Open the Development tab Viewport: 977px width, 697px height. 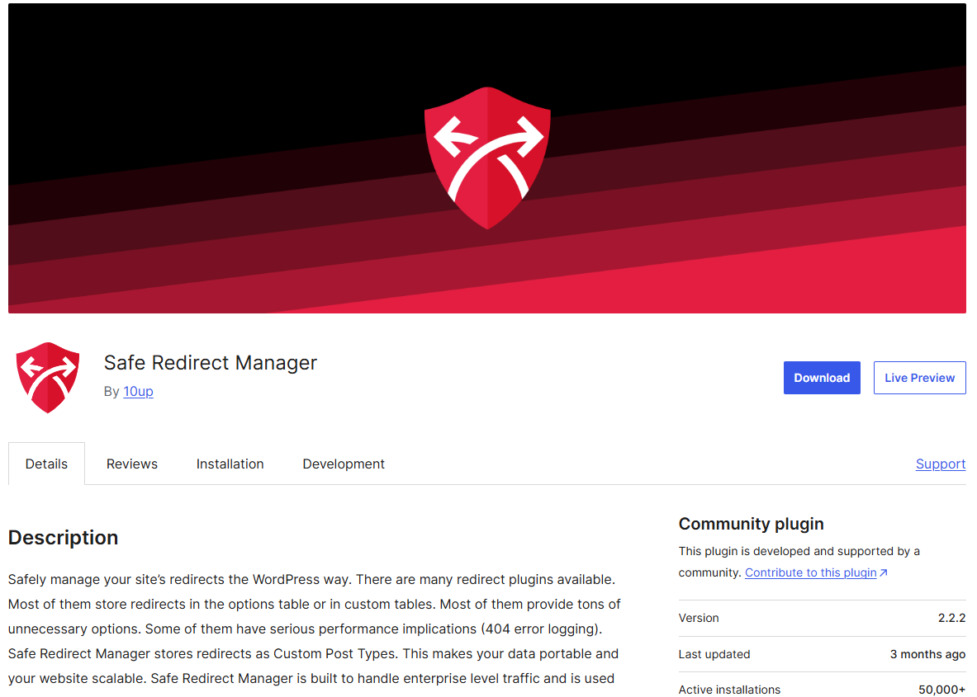tap(344, 464)
